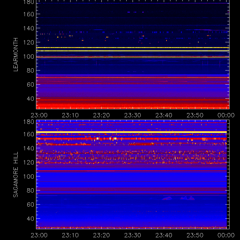Select the 140 tick label on Sagamore Hill plot
The width and height of the screenshot is (240, 240).
coord(28,148)
